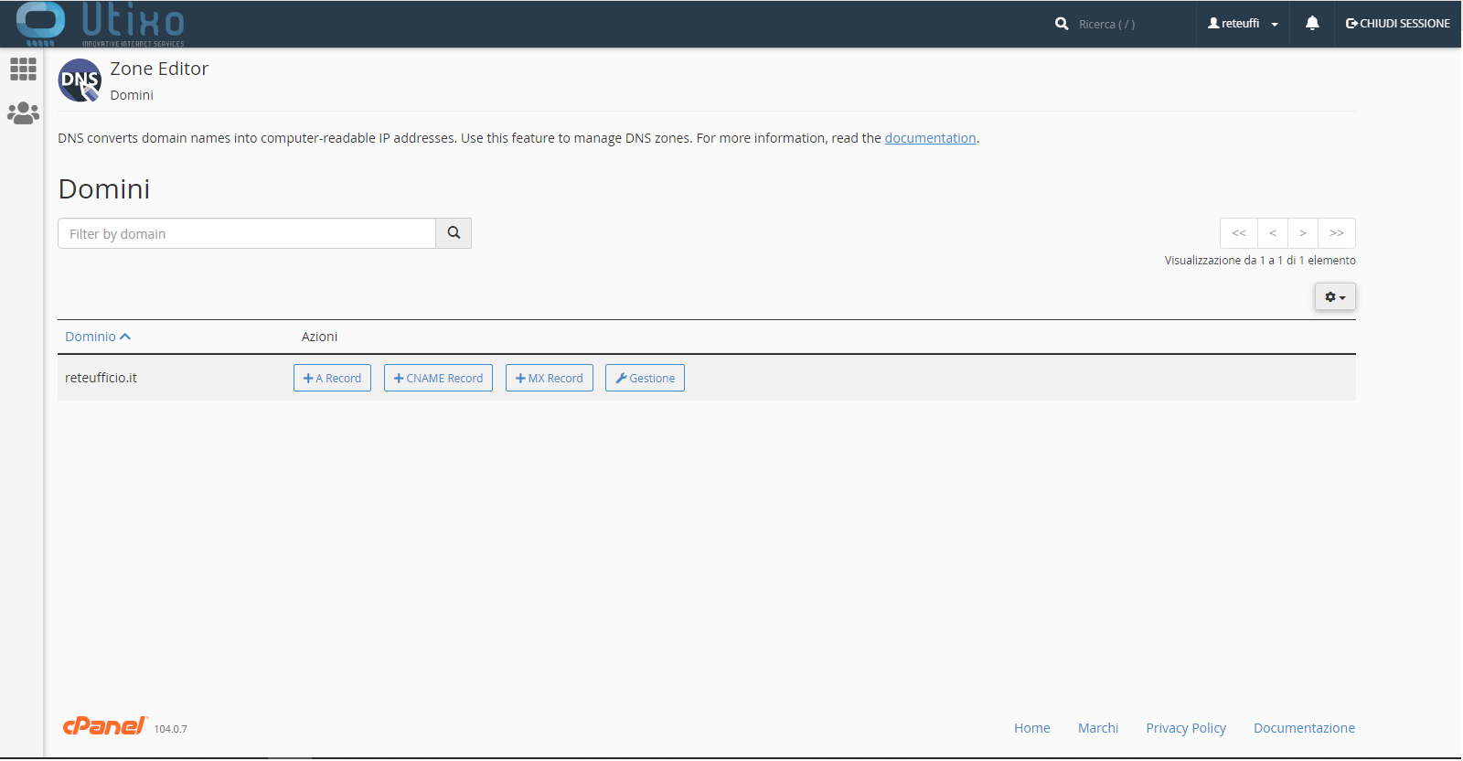
Task: Open the gear settings dropdown above table
Action: 1335,297
